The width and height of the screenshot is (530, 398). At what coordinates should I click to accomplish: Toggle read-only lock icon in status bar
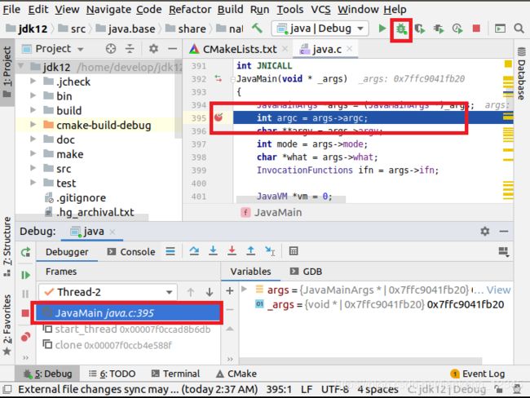point(498,390)
